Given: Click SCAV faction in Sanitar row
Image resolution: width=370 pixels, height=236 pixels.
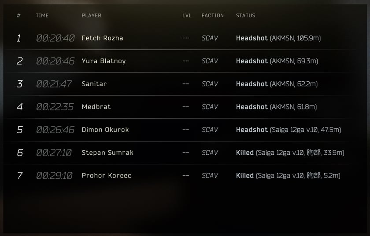Looking at the screenshot, I should pos(210,84).
